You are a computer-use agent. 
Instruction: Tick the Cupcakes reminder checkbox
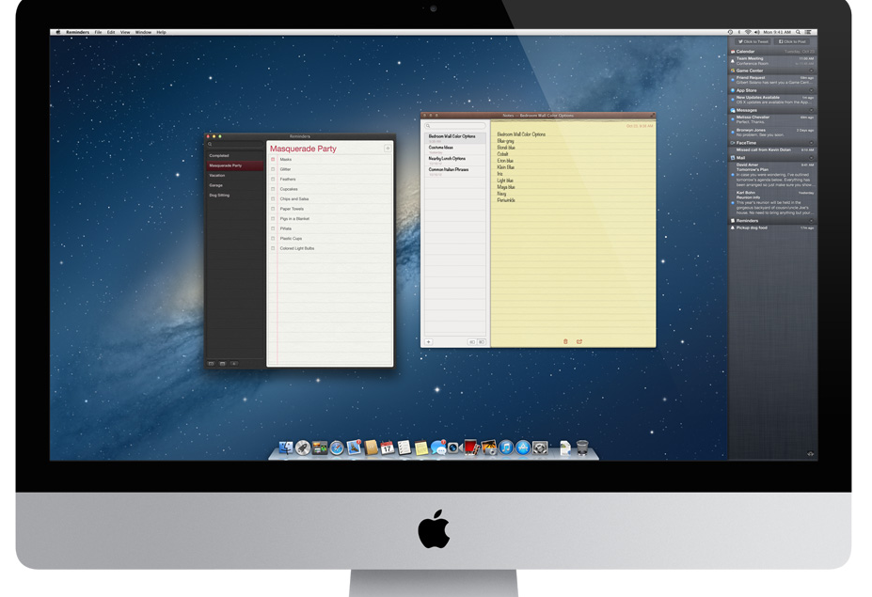pos(274,189)
